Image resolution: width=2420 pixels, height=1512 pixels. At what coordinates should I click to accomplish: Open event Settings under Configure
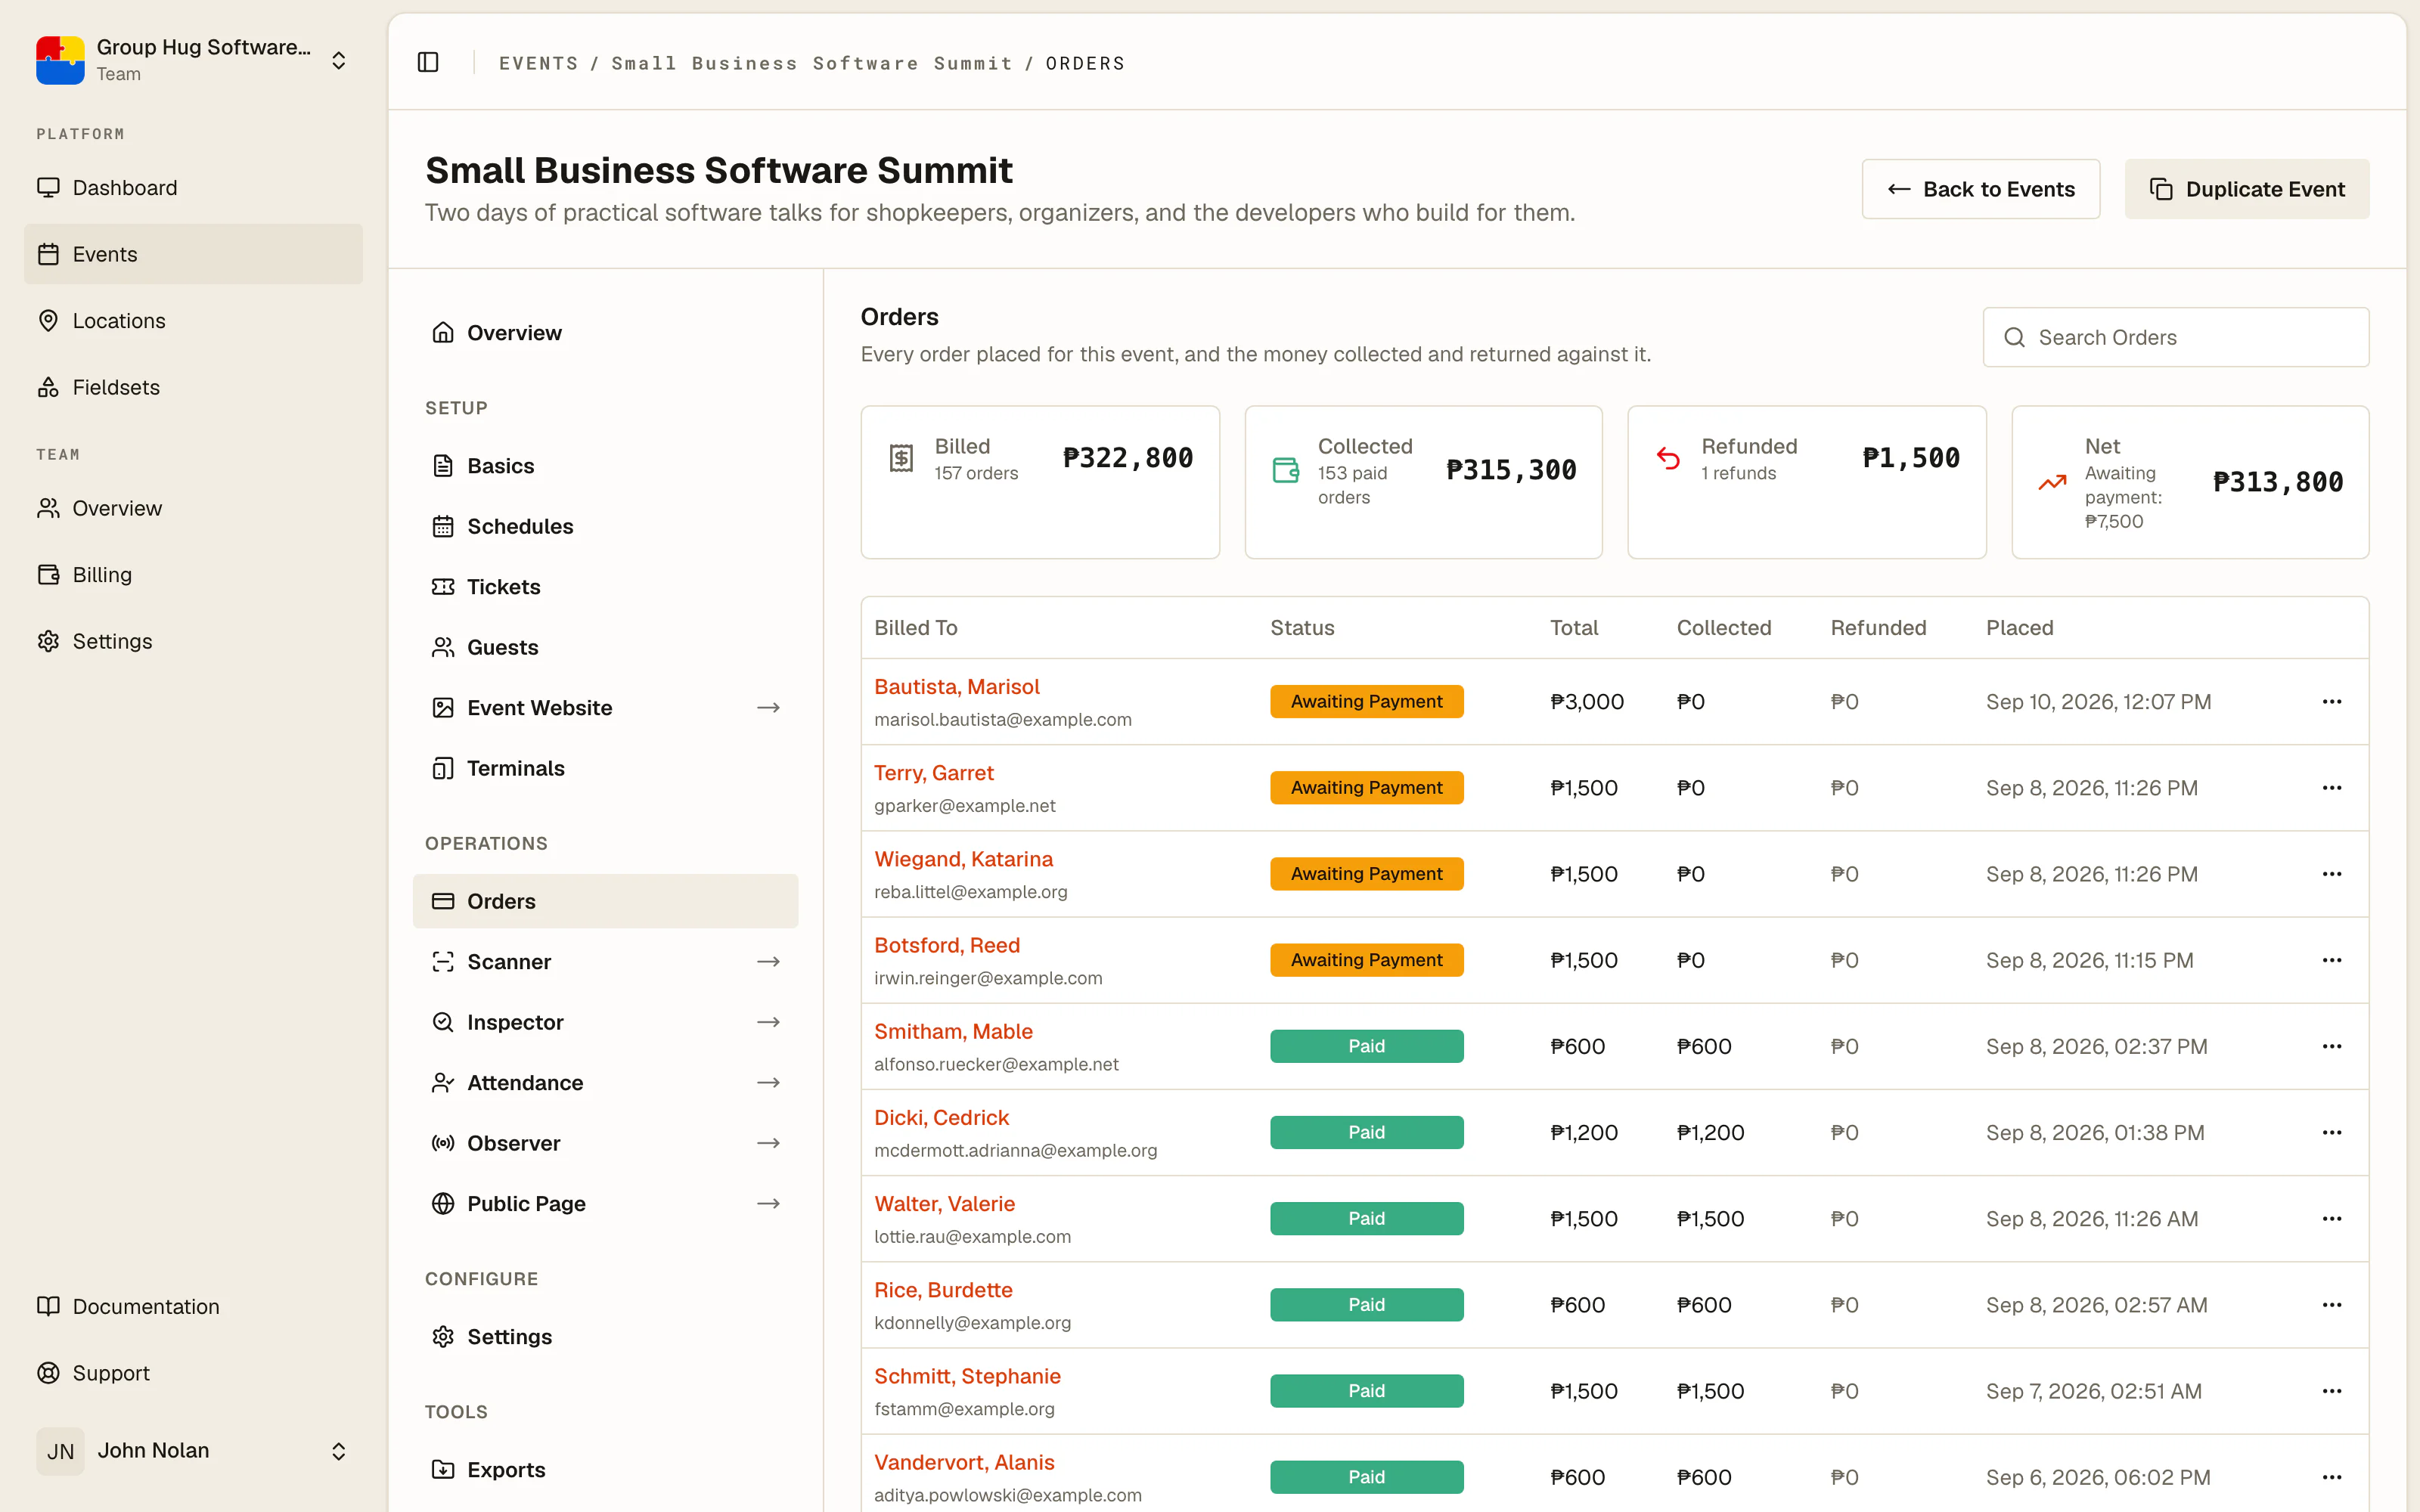pos(605,1337)
